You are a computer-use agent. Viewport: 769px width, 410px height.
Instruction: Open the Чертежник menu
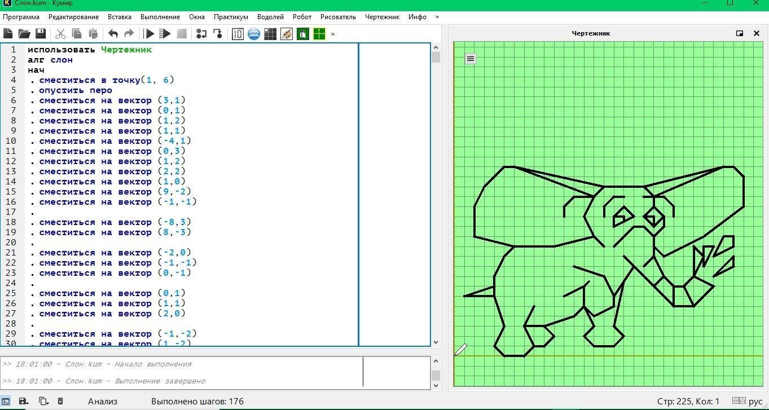click(x=382, y=17)
